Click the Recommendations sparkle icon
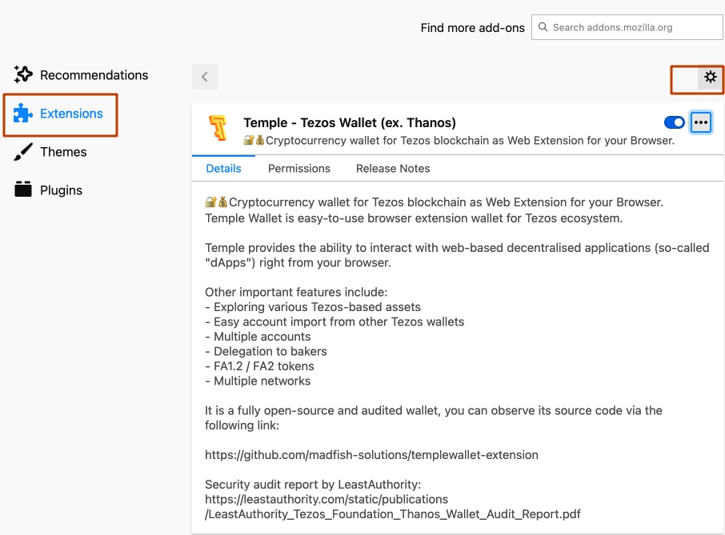Screen dimensions: 725x535 coord(23,75)
